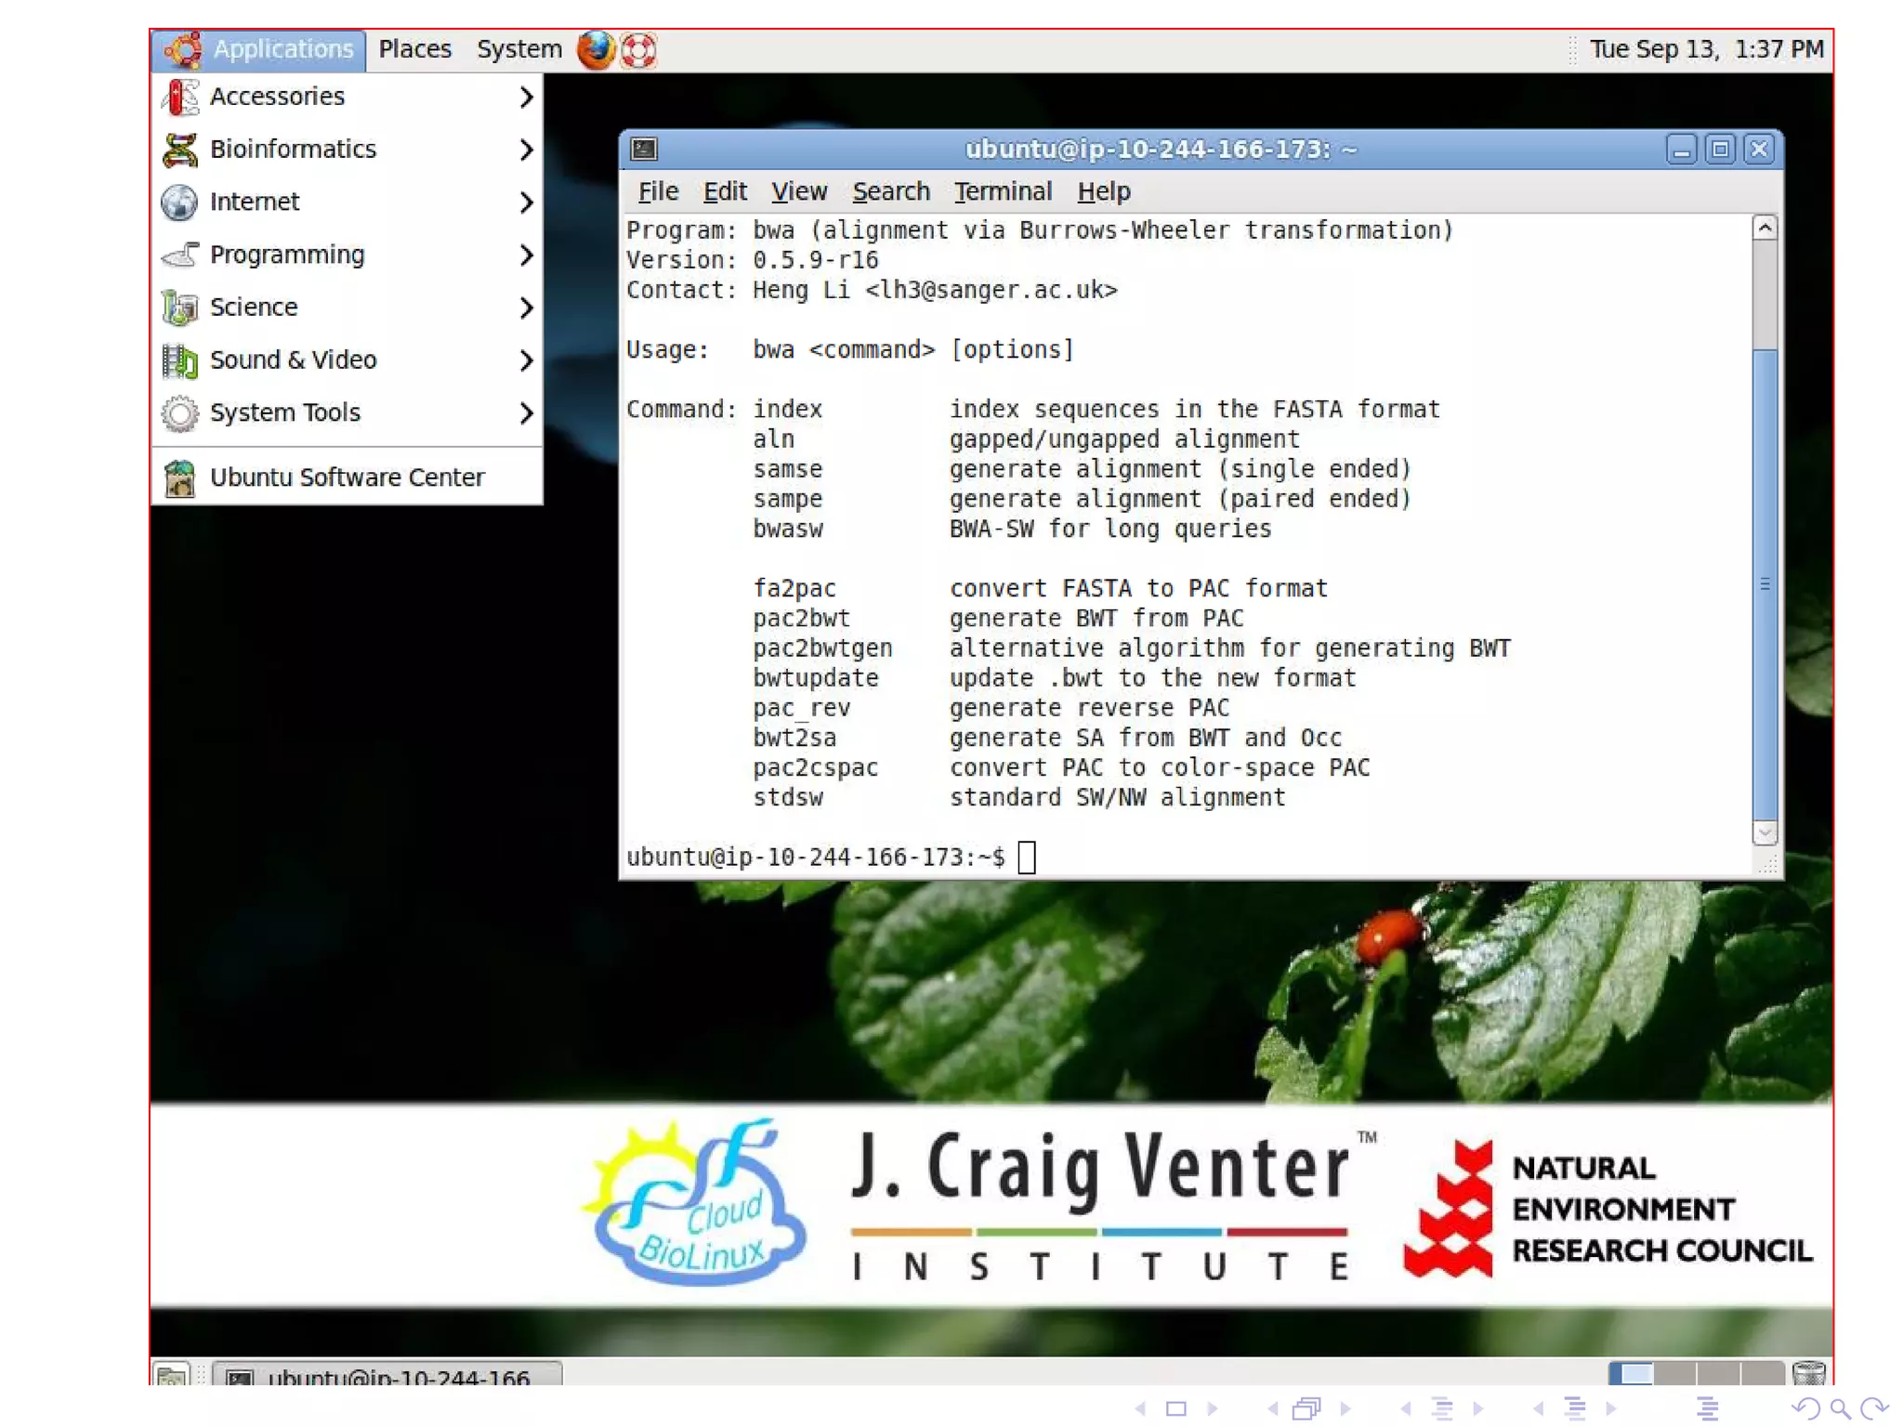Screen dimensions: 1903x1427
Task: Click the 'Version: 0.5.9-r16' line
Action: pyautogui.click(x=753, y=260)
